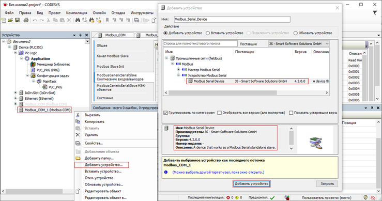Click Добавить папку folder icon

[x=78, y=158]
